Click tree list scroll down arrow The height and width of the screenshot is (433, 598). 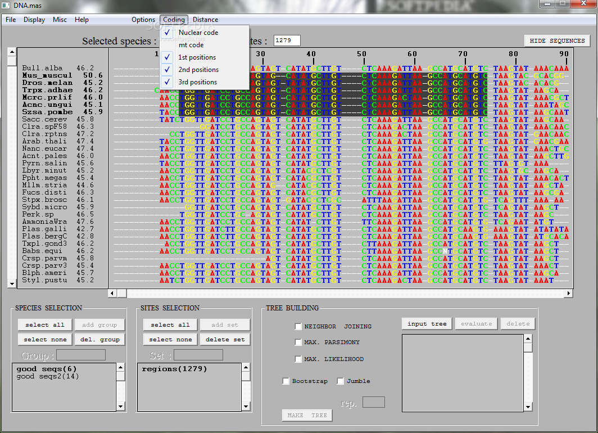pyautogui.click(x=528, y=407)
